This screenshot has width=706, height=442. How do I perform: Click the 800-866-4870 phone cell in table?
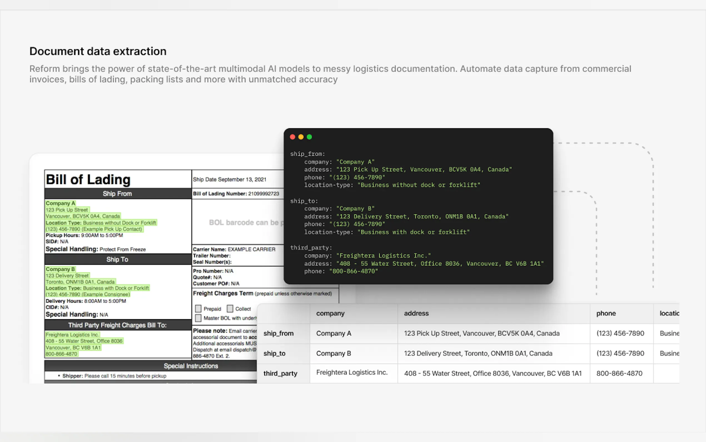click(619, 373)
